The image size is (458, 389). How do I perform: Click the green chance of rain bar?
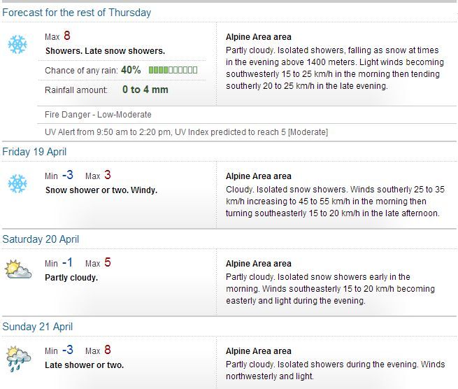point(173,70)
